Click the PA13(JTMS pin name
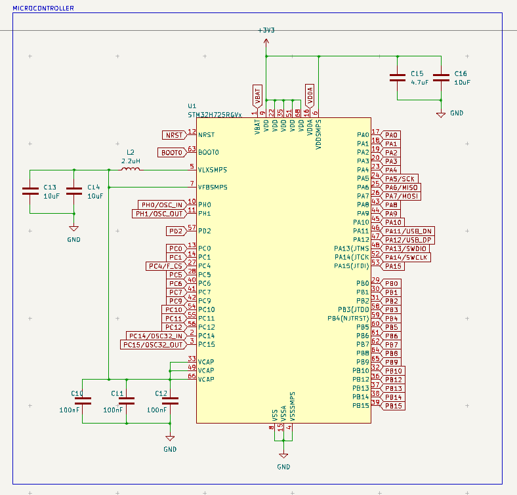The image size is (517, 495). coord(352,248)
